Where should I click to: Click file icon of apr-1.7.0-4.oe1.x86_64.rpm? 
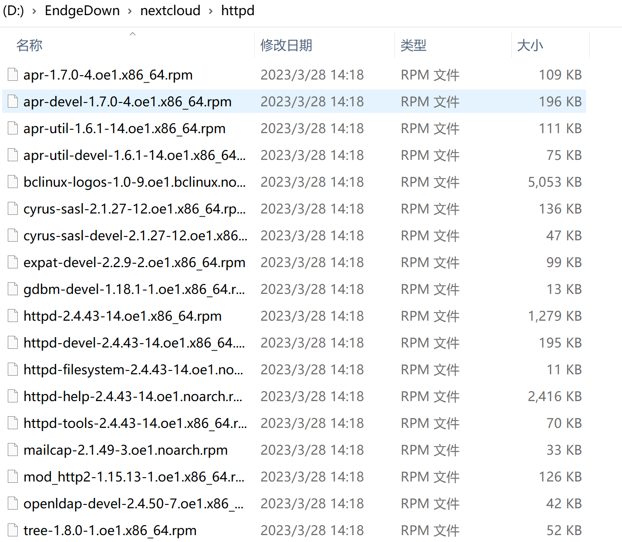(13, 75)
